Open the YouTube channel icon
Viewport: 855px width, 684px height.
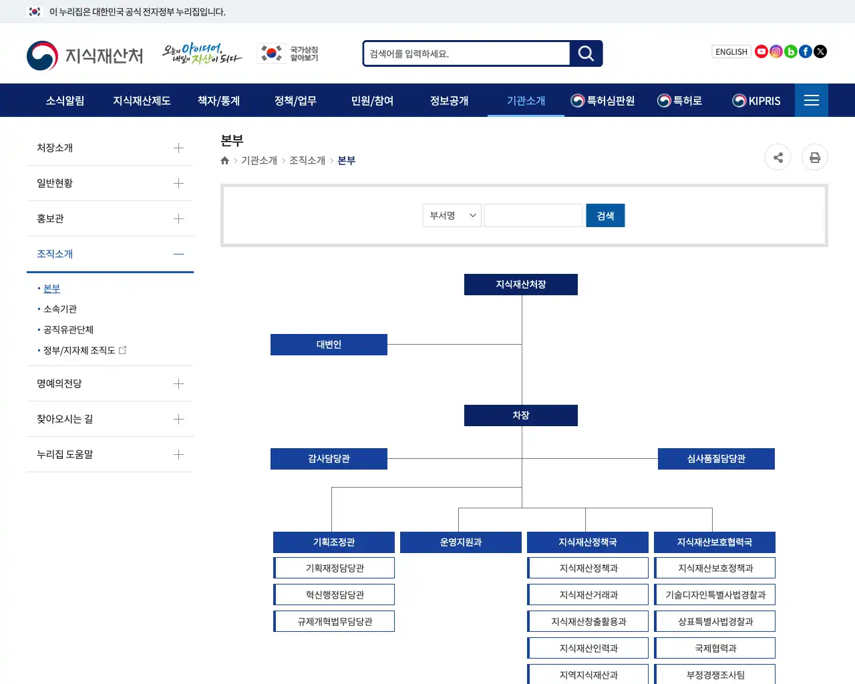click(x=761, y=51)
